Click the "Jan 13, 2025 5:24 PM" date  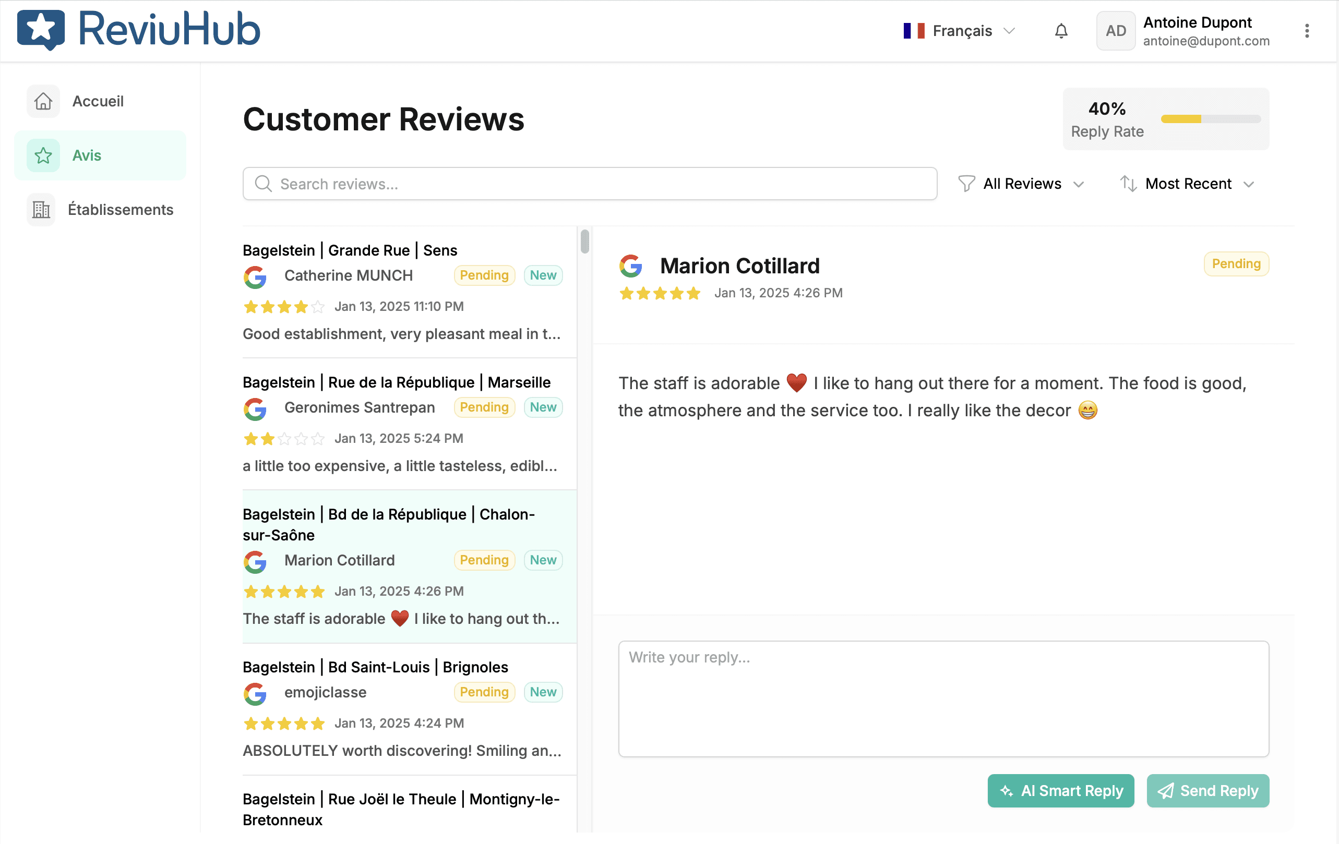(399, 439)
